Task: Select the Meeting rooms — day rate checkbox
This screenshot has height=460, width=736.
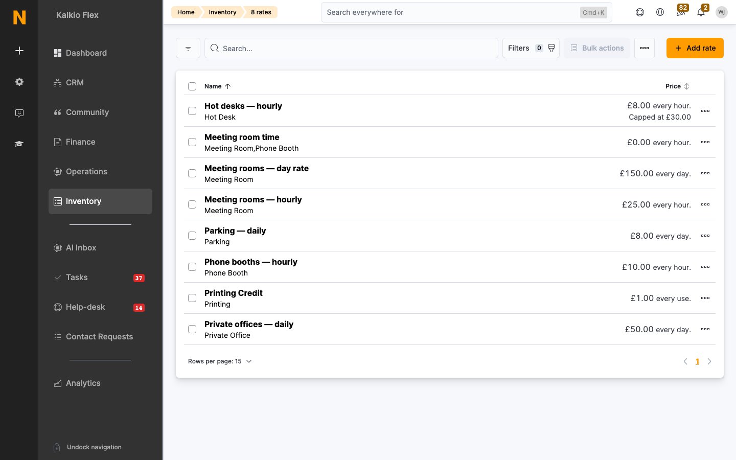Action: pos(192,173)
